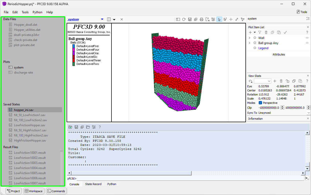
Task: Open the Tools menu in menu bar
Action: (x=25, y=12)
